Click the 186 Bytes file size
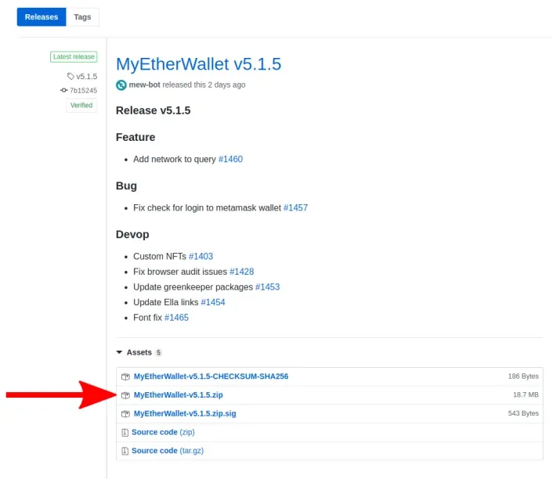556x479 pixels. tap(523, 376)
